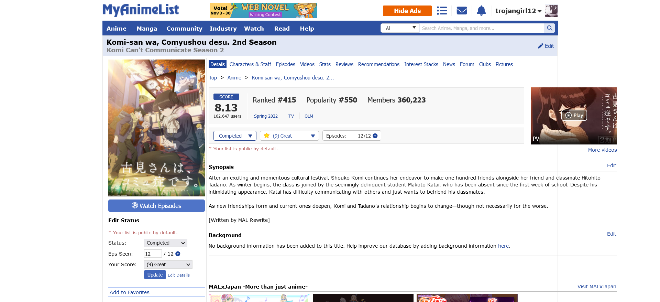This screenshot has height=302, width=660.
Task: Open the Watch menu
Action: (x=254, y=29)
